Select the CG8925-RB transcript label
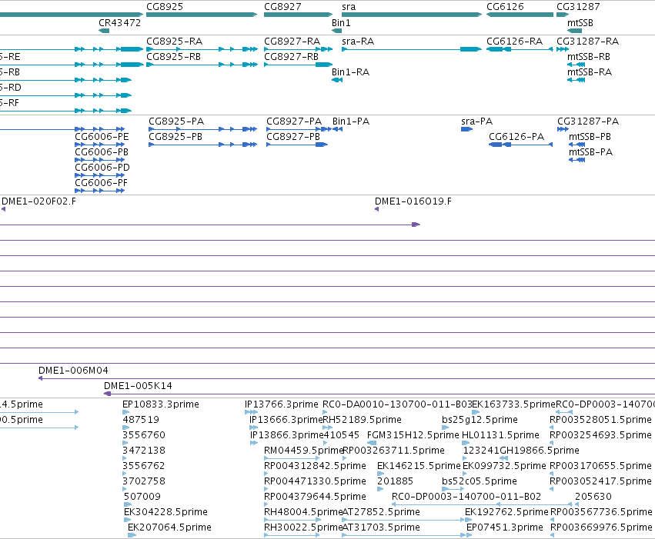Viewport: 655px width, 539px height. (174, 57)
